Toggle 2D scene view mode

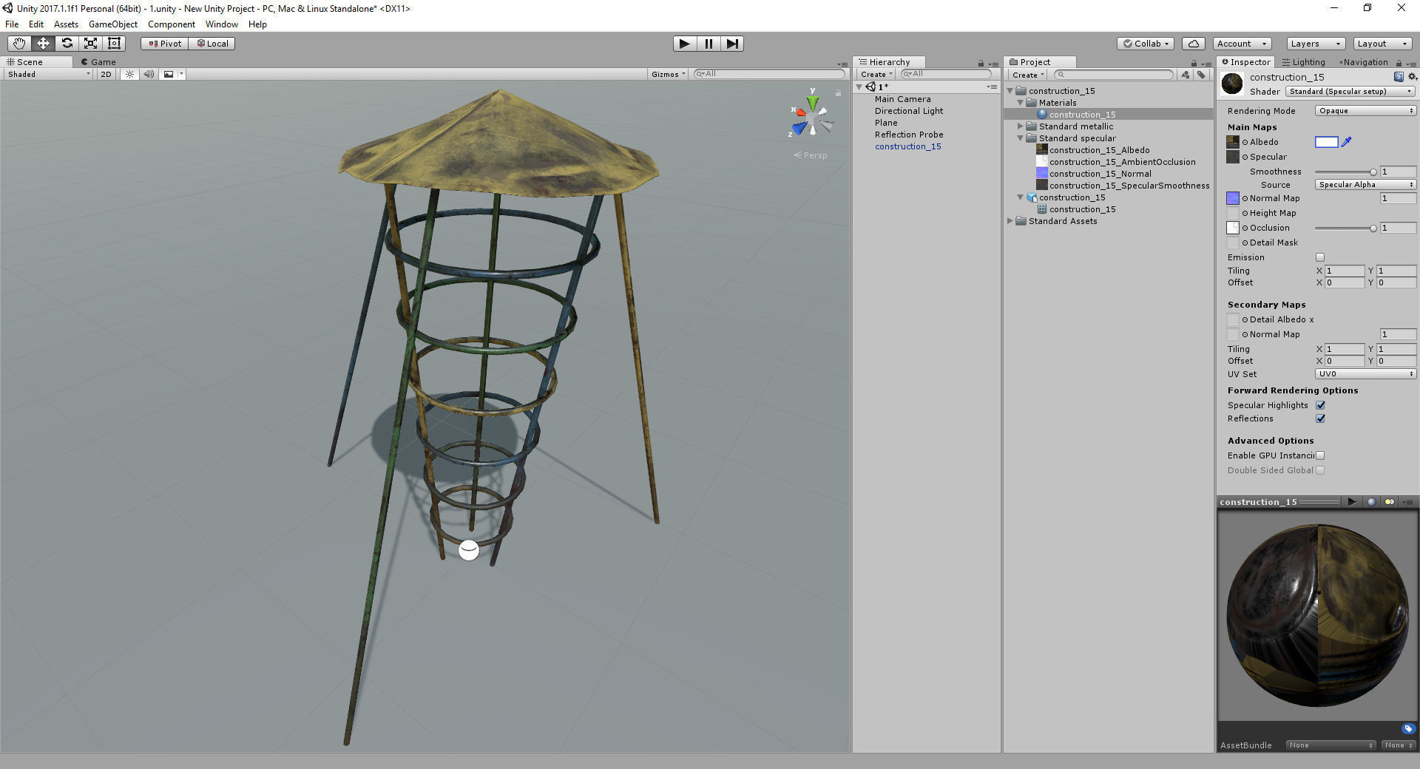click(106, 74)
